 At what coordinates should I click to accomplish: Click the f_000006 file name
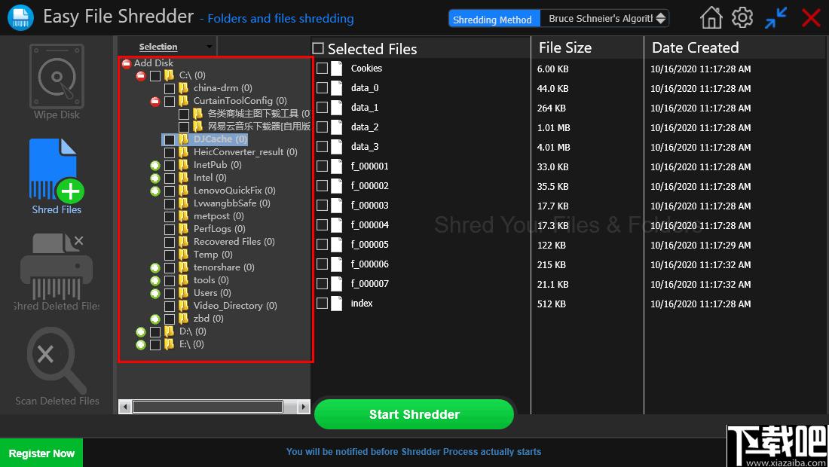point(369,264)
